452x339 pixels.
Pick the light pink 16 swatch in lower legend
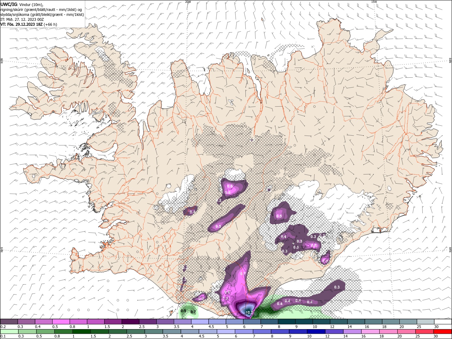click(x=370, y=332)
